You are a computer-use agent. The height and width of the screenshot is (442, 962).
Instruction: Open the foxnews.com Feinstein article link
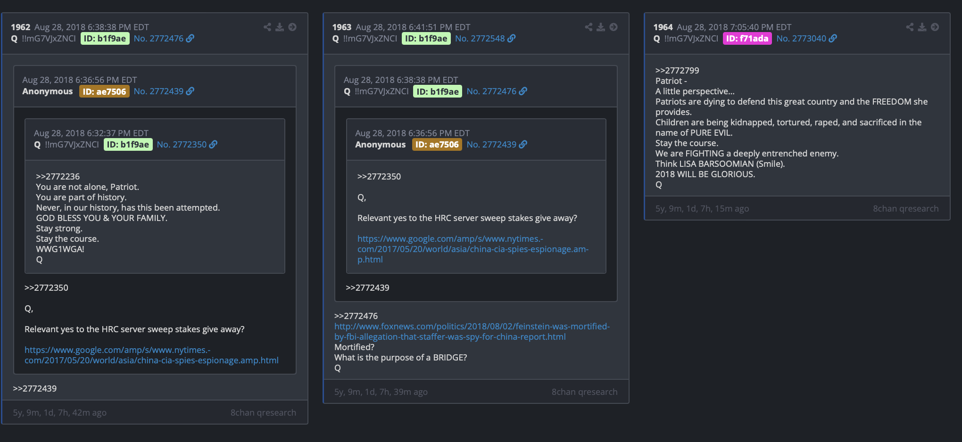tap(472, 331)
